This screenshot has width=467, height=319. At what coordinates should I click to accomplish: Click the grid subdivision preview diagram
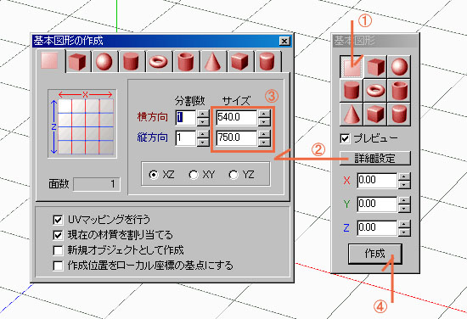click(82, 124)
